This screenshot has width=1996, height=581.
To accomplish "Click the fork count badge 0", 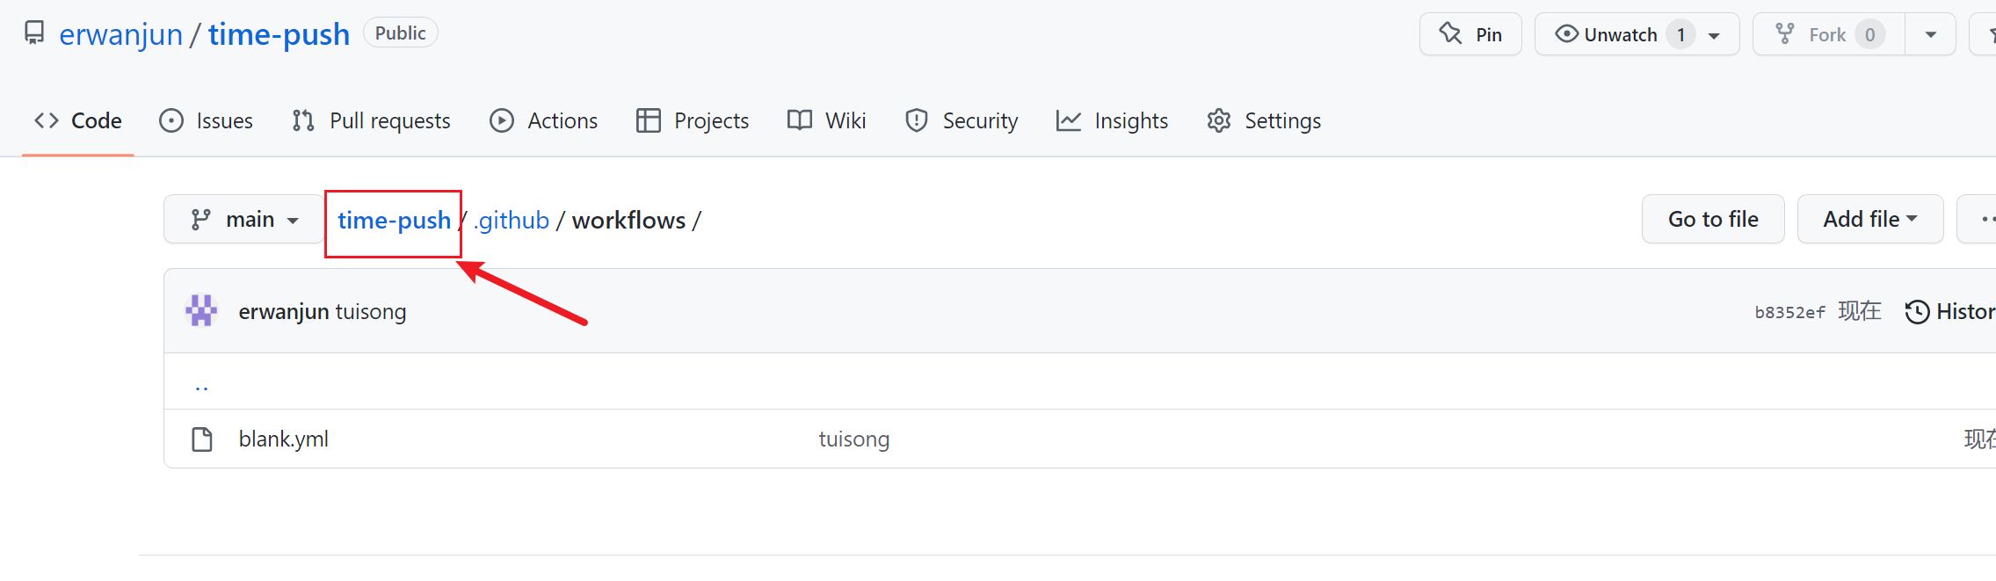I will tap(1869, 34).
